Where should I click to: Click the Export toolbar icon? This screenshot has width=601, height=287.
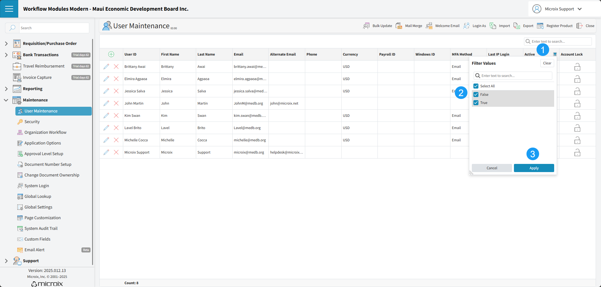[516, 26]
